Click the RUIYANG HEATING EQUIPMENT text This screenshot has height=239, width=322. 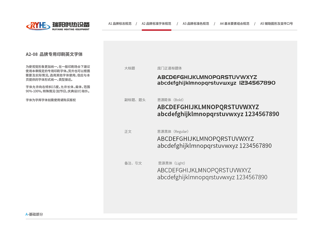pyautogui.click(x=71, y=29)
